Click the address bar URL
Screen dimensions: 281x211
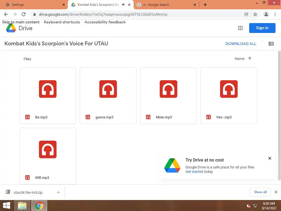(x=103, y=14)
